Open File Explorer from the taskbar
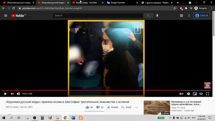Image resolution: width=215 pixels, height=121 pixels. point(57,118)
